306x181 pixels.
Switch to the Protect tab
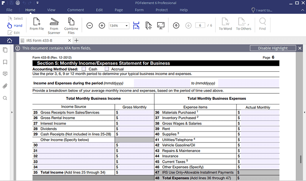point(161,10)
